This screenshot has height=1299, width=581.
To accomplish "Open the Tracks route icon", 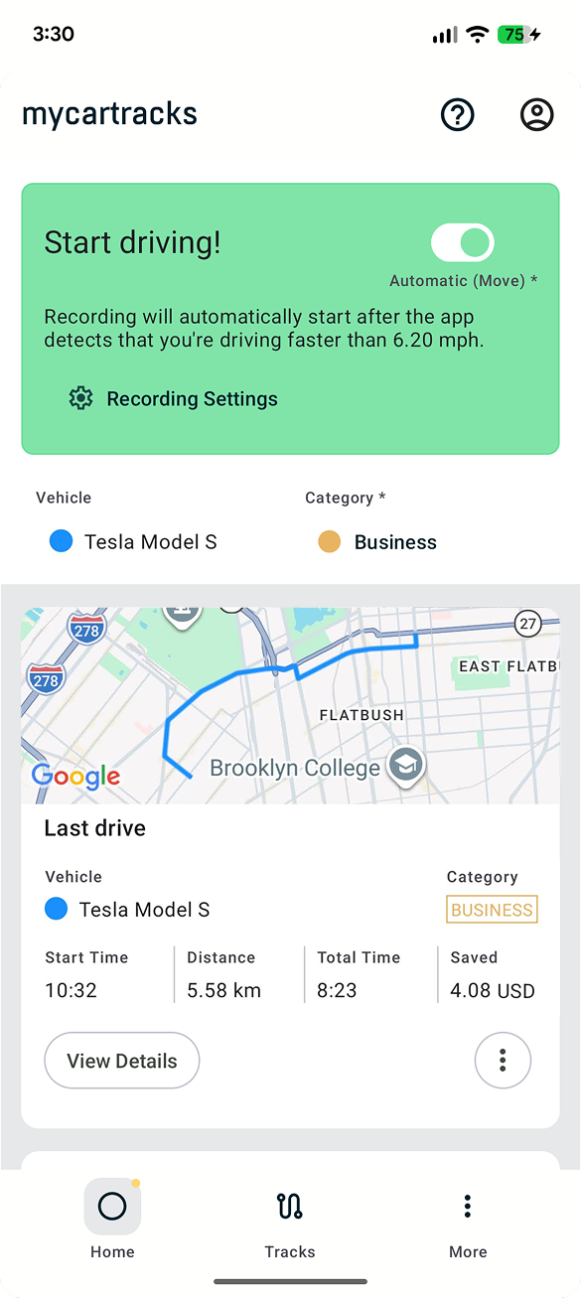I will tap(289, 1206).
